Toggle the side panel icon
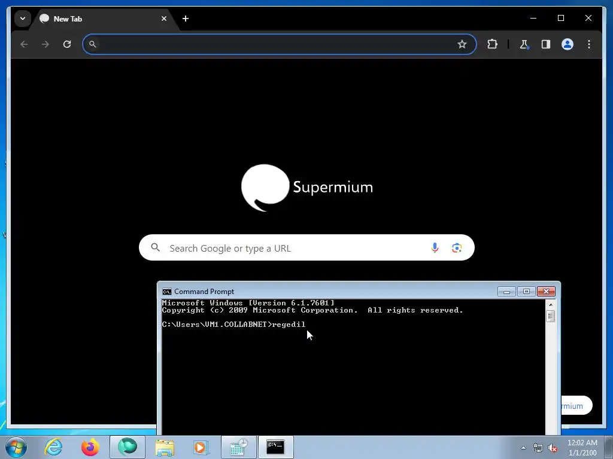The width and height of the screenshot is (613, 459). tap(546, 44)
